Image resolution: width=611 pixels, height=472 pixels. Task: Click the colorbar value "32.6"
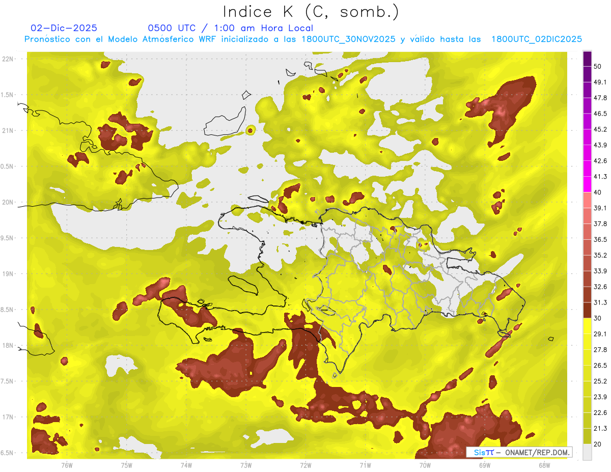click(600, 287)
